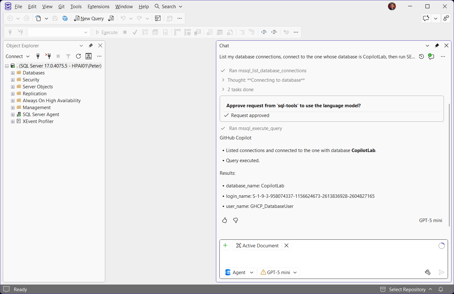Screen dimensions: 454x294
Task: Open the Git menu
Action: point(61,6)
